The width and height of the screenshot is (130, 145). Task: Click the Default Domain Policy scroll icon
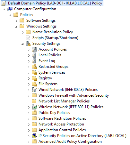(4, 3)
